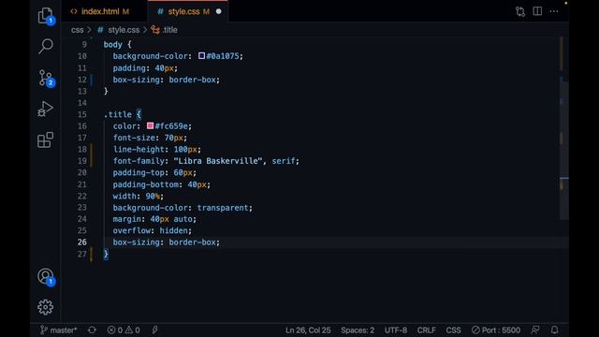Click line number 26 in the gutter
The width and height of the screenshot is (599, 337).
(82, 242)
